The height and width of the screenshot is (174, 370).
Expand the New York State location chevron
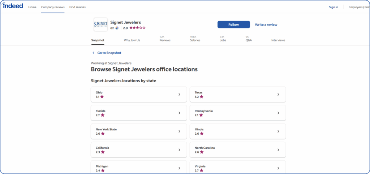point(179,131)
